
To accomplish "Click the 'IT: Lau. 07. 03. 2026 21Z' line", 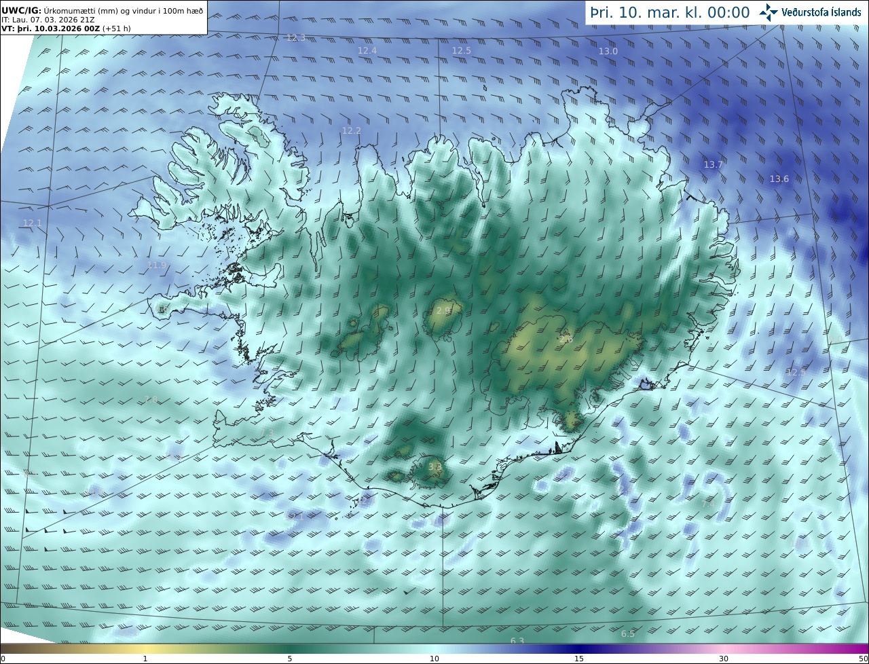I will (x=48, y=20).
